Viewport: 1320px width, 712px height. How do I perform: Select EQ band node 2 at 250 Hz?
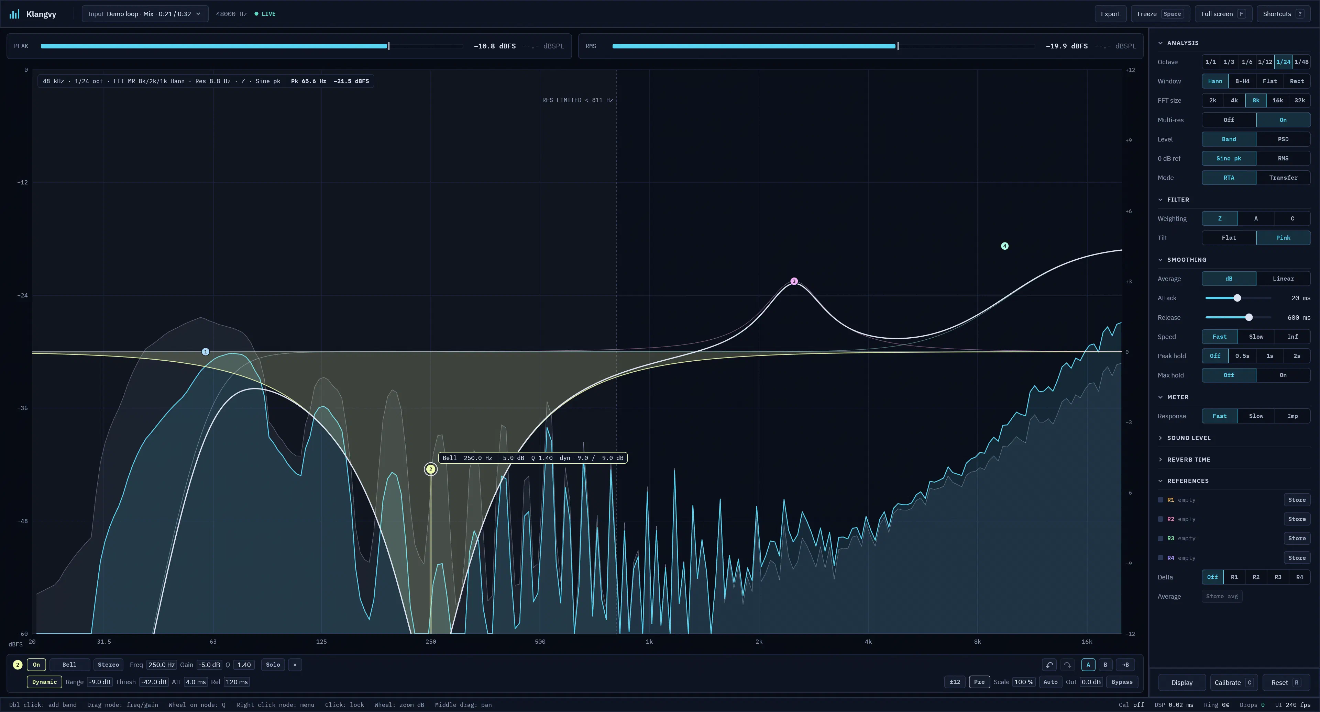(x=431, y=469)
